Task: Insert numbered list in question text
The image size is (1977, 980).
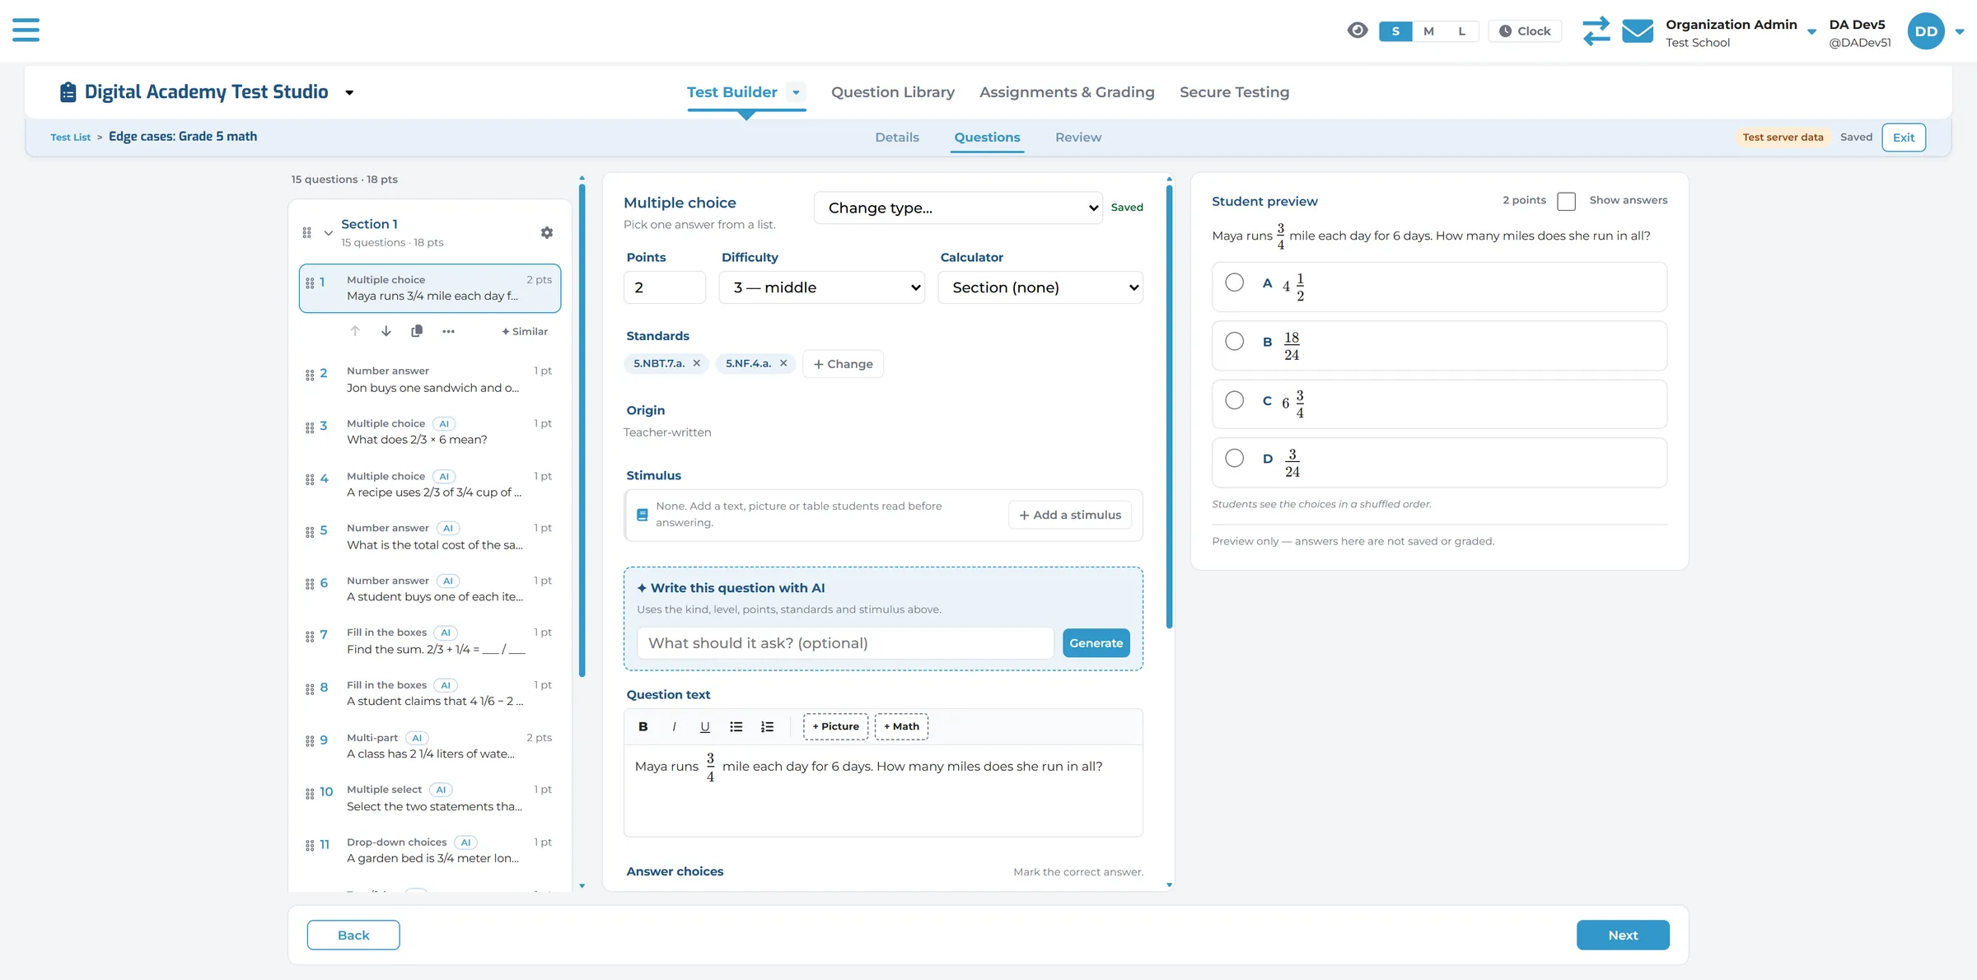Action: (x=767, y=726)
